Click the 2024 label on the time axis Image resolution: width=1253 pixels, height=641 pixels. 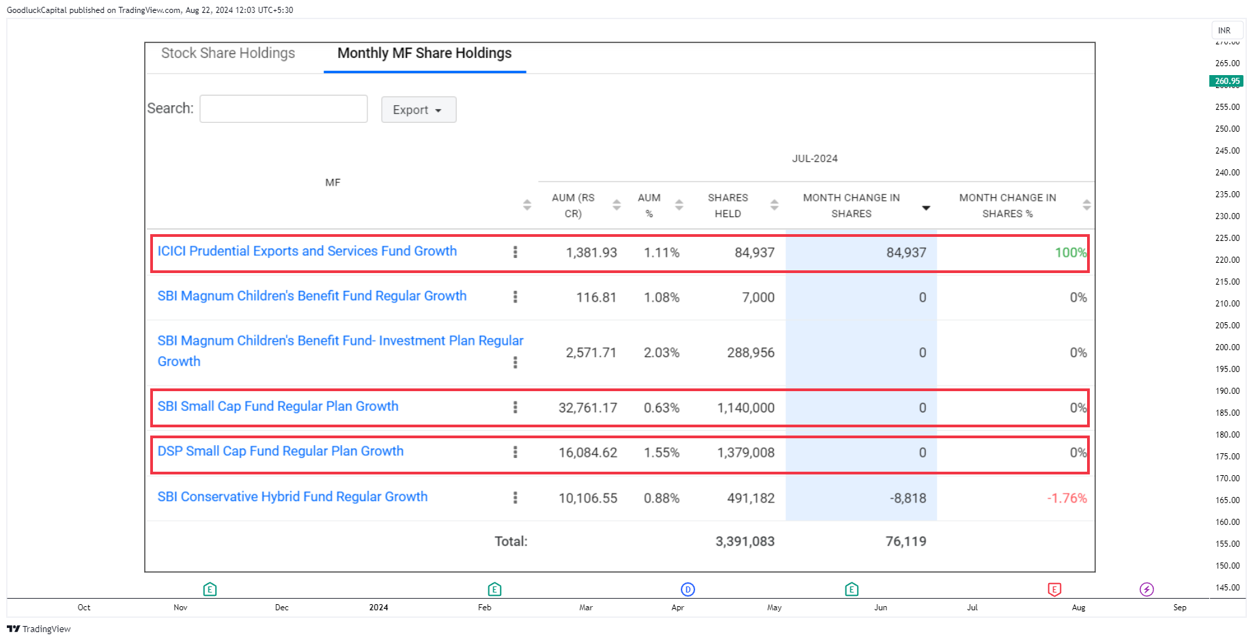click(378, 608)
